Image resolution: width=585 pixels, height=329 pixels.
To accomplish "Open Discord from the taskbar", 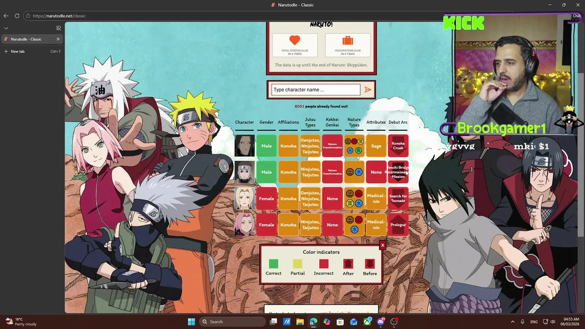I will 381,322.
